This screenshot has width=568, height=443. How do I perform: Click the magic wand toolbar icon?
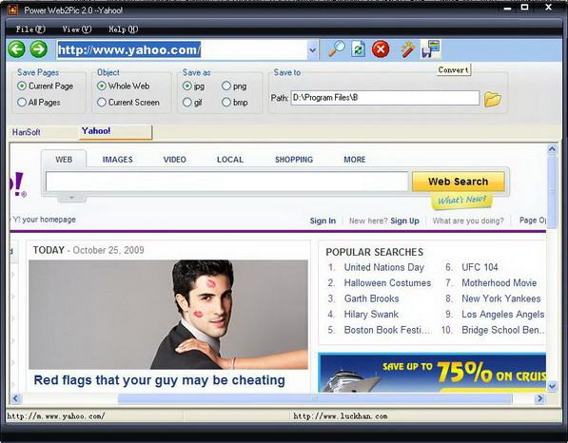tap(408, 49)
